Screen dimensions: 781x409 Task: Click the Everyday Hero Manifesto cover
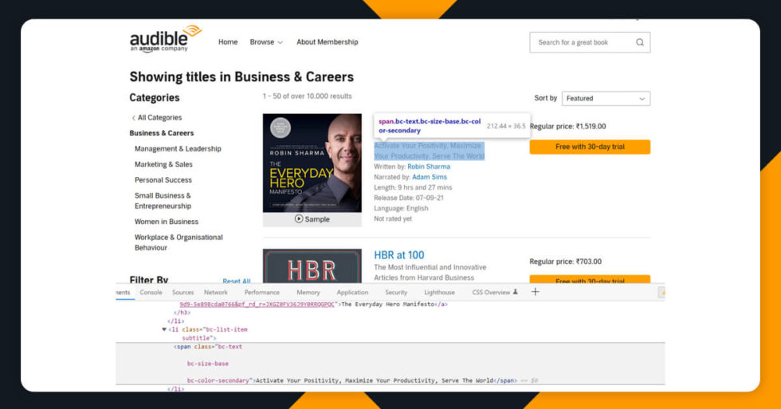pyautogui.click(x=312, y=163)
